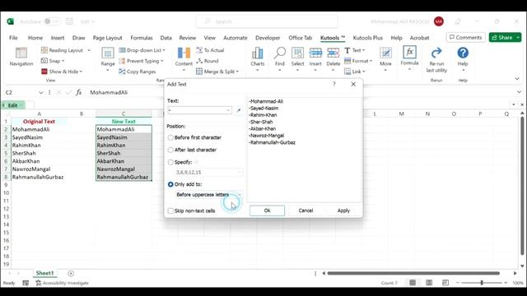The height and width of the screenshot is (296, 527).
Task: Switch to Page Layout view icon
Action: click(x=429, y=283)
